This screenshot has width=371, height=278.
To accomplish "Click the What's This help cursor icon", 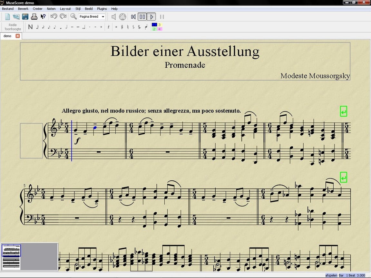I will click(43, 16).
